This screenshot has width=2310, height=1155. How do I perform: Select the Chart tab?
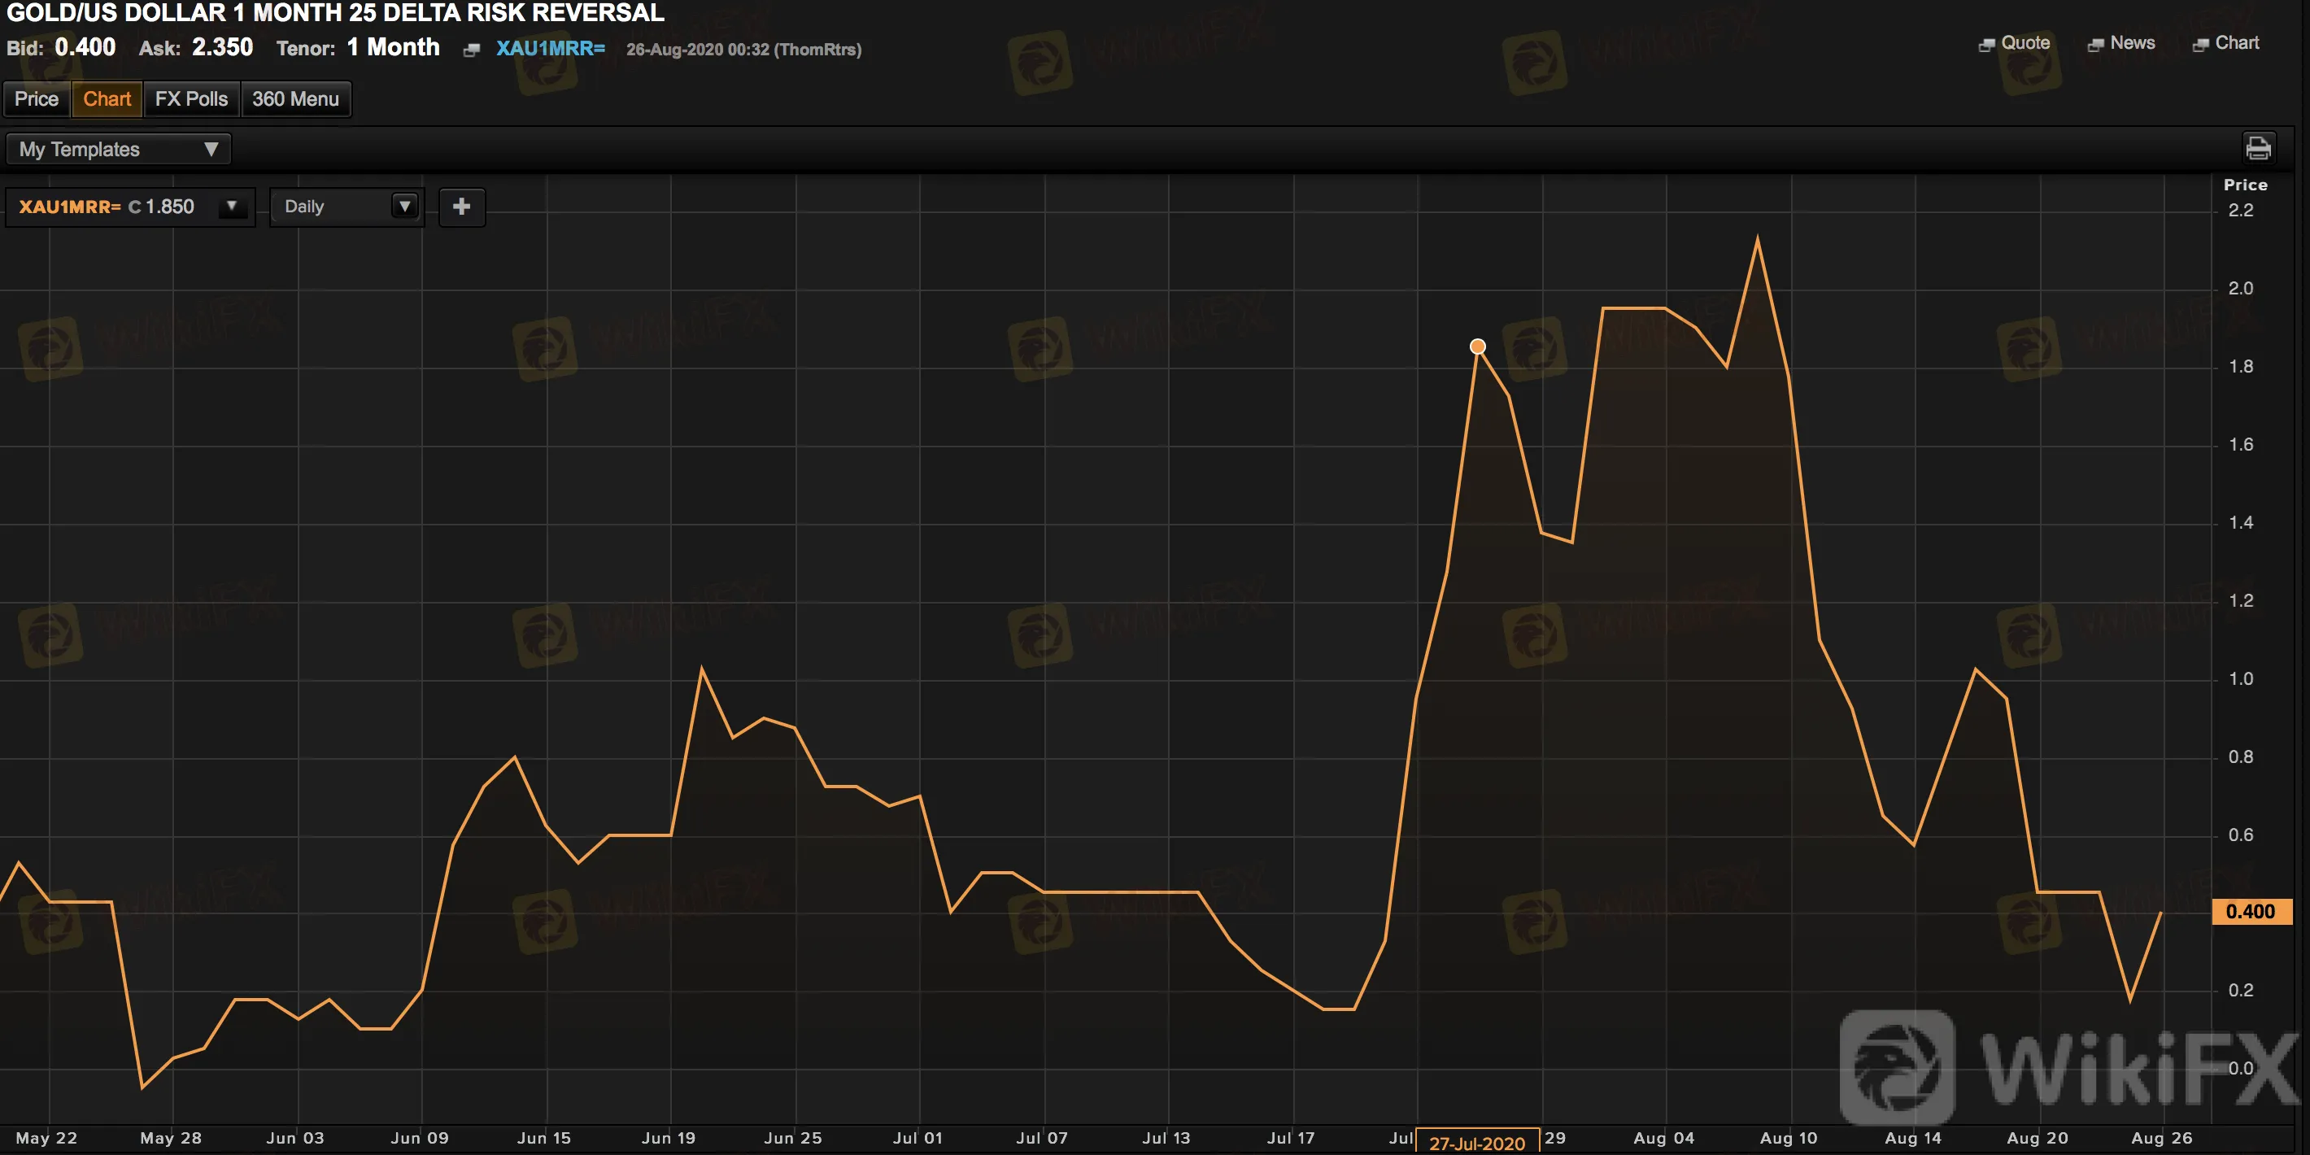click(x=107, y=98)
